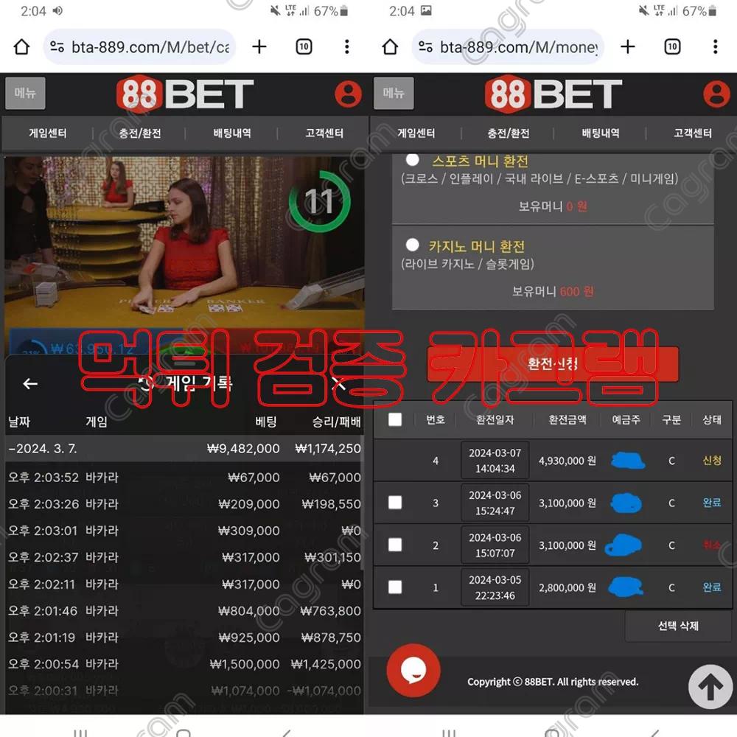737x737 pixels.
Task: Close the game history panel
Action: 338,383
